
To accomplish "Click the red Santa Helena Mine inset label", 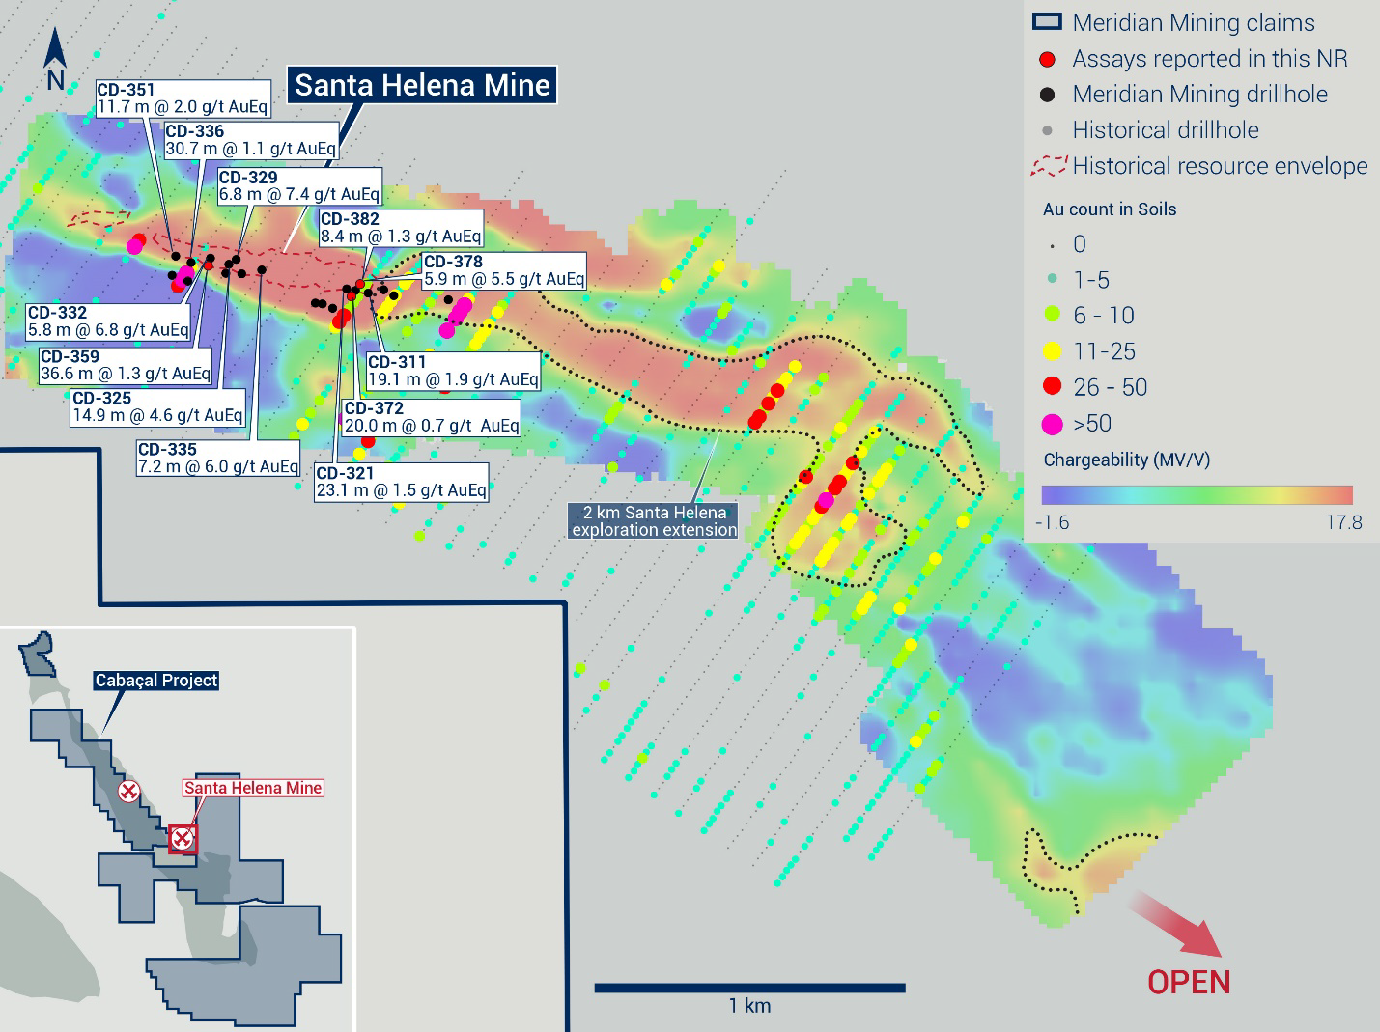I will (x=253, y=788).
